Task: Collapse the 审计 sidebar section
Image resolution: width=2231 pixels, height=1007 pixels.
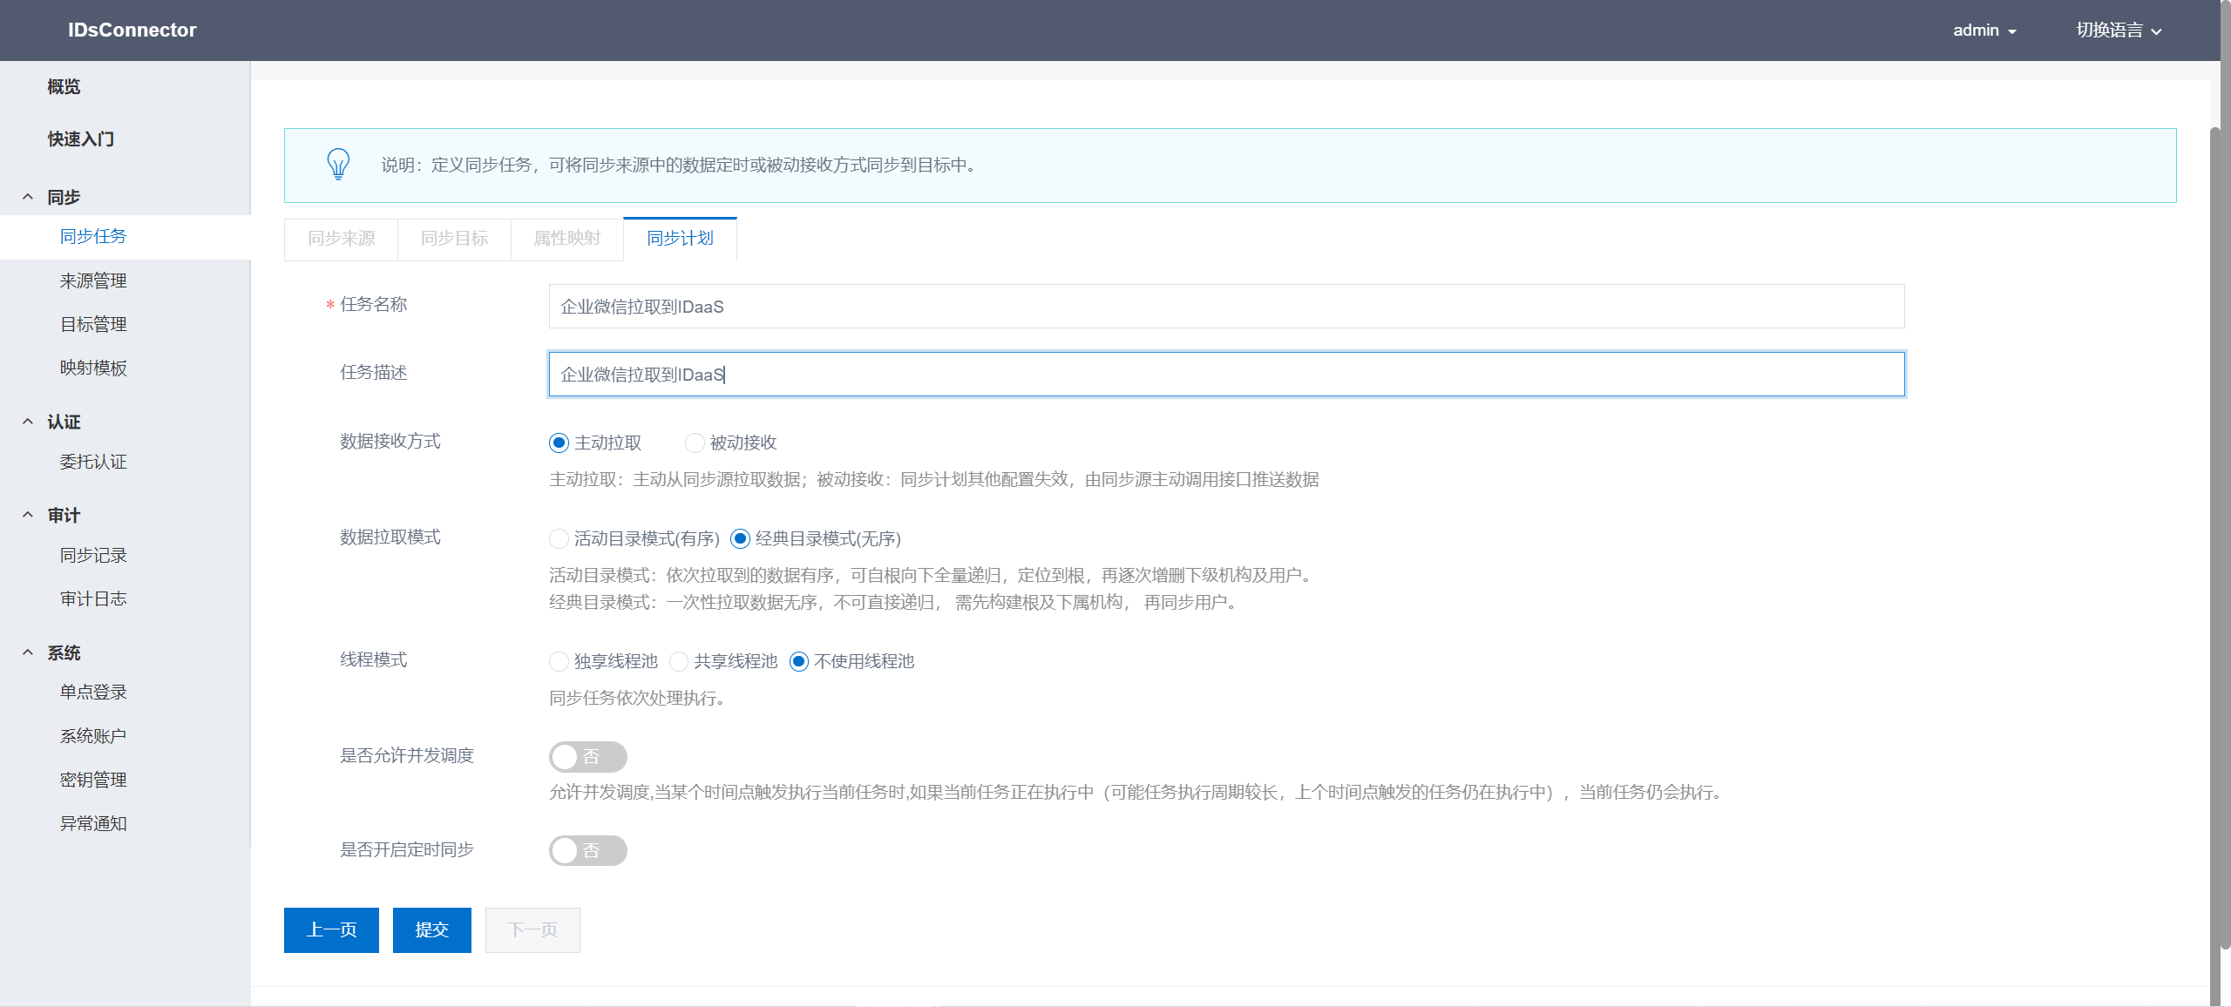Action: click(28, 515)
